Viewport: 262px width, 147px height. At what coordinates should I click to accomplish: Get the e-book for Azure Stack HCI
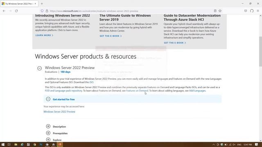coord(175,42)
